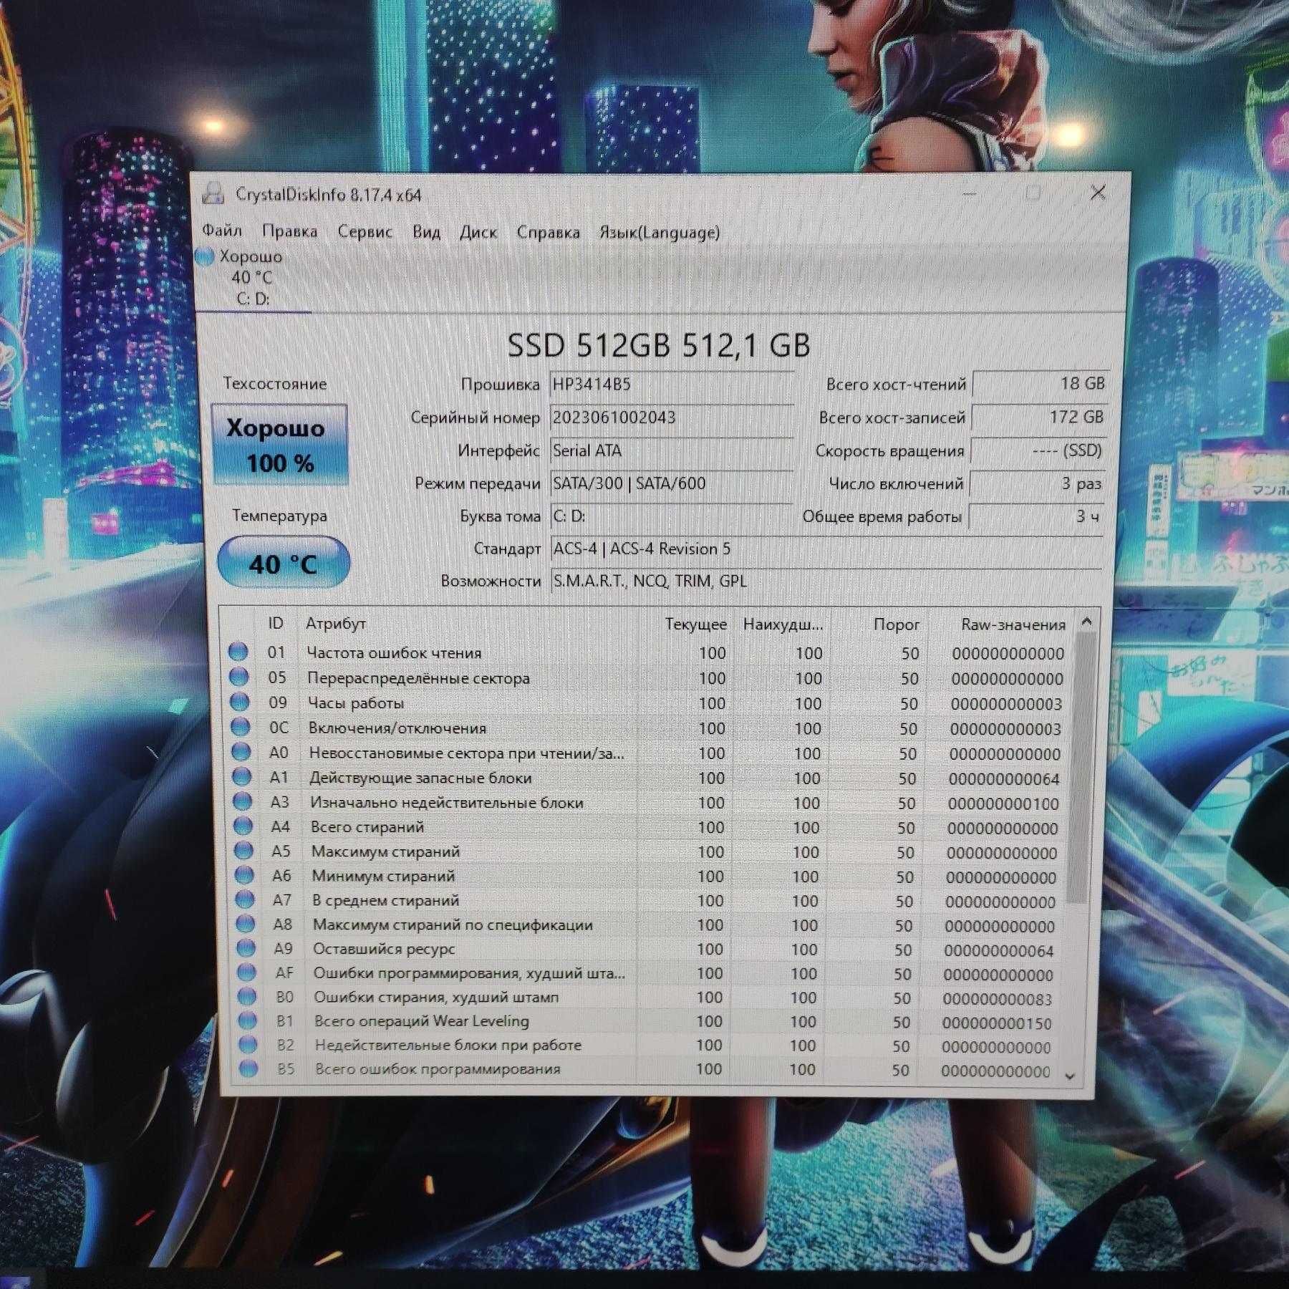The height and width of the screenshot is (1289, 1289).
Task: Click the Текущее column header
Action: (695, 624)
